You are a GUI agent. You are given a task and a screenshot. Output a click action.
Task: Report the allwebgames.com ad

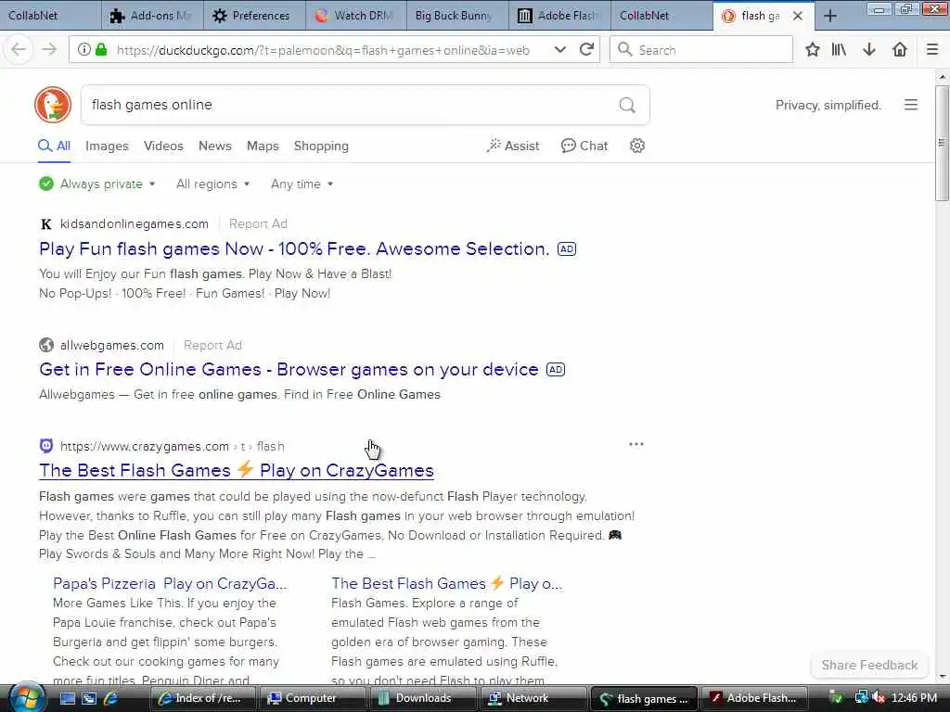212,345
